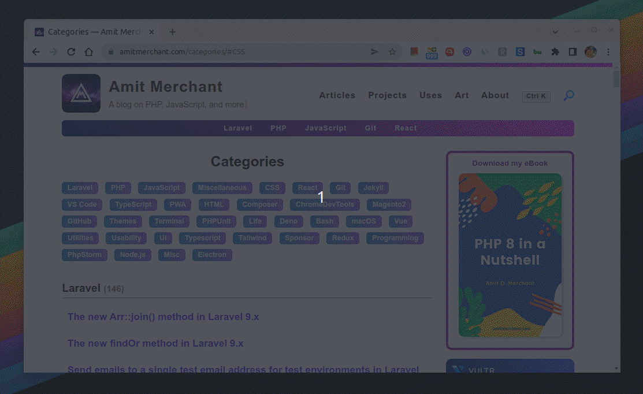Toggle the browser side panel icon

coord(573,51)
